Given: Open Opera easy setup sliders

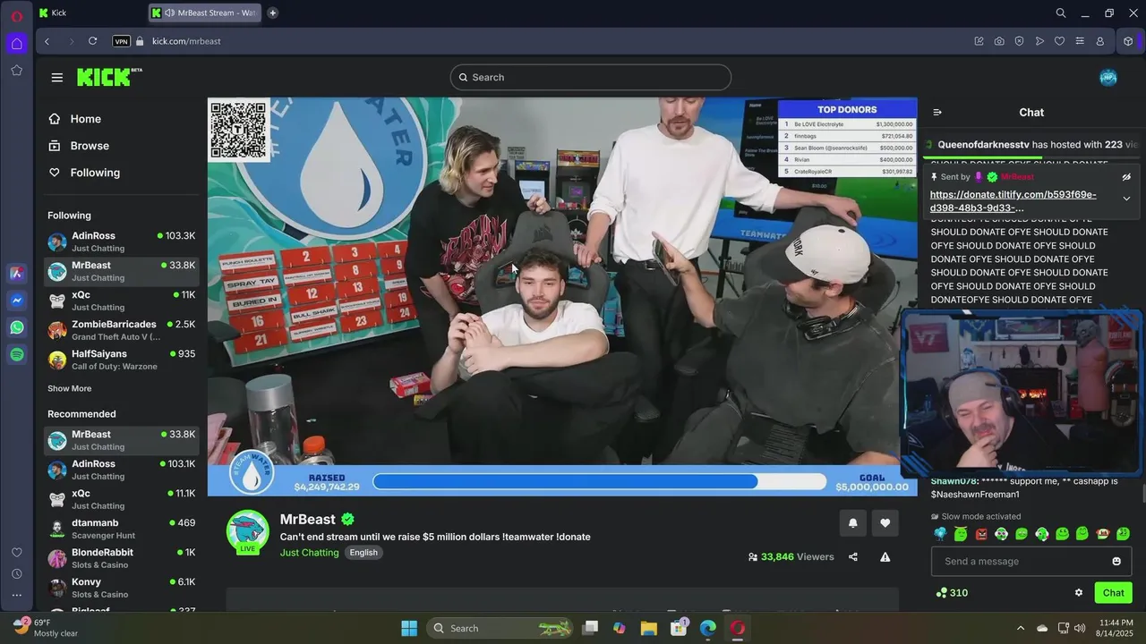Looking at the screenshot, I should click(x=1080, y=41).
